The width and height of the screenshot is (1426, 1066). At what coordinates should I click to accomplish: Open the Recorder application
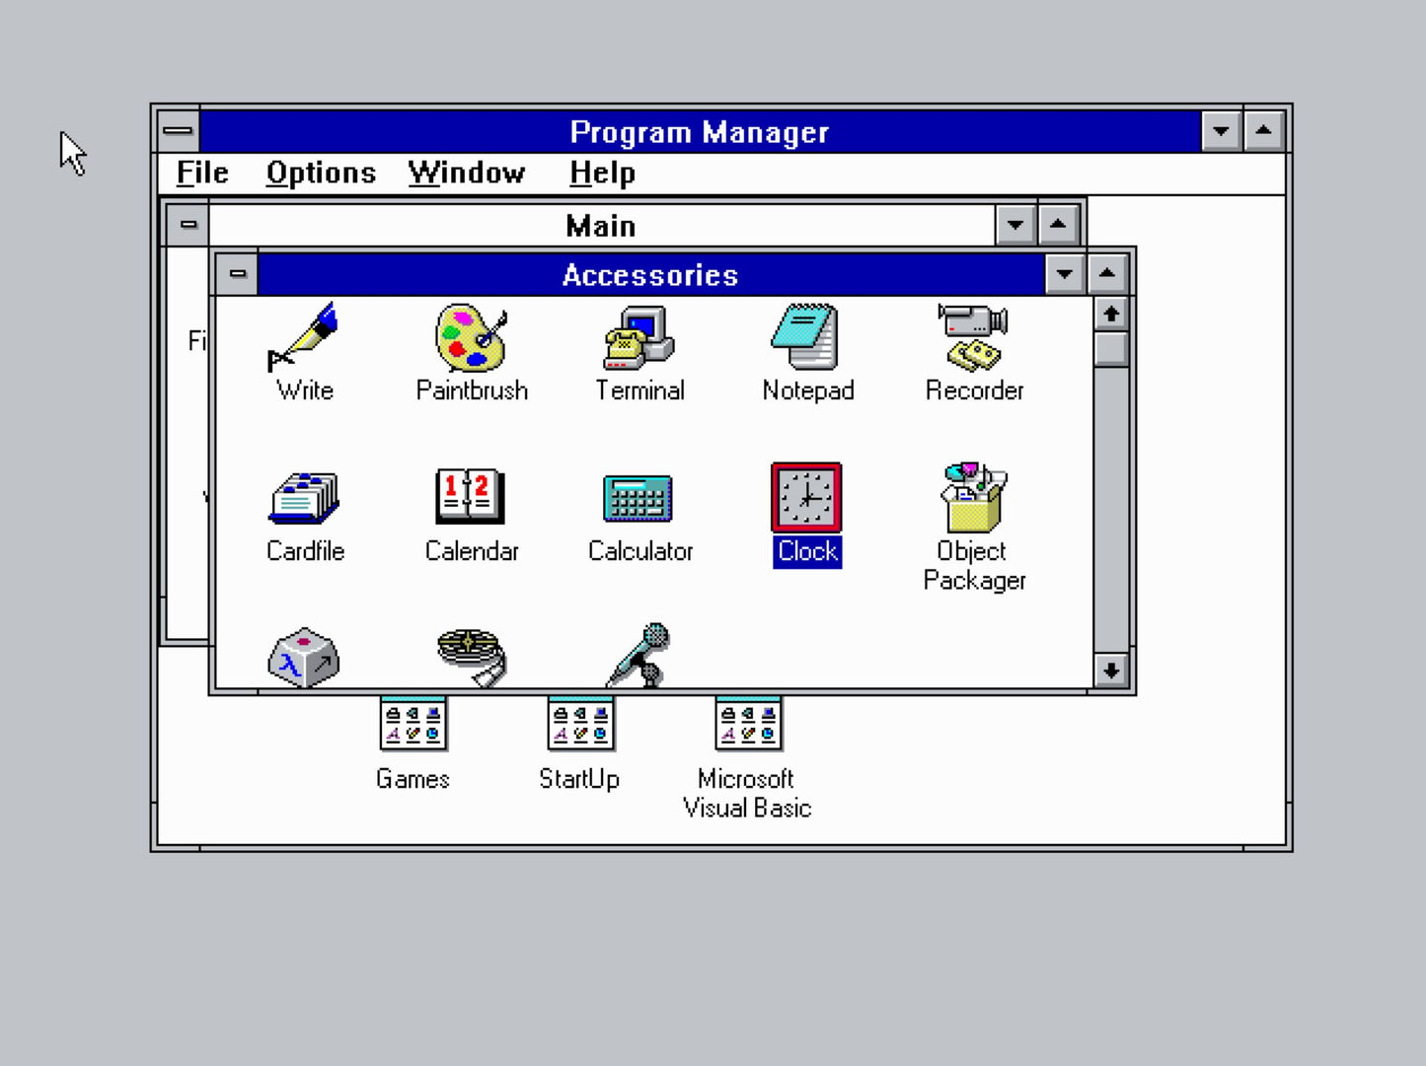click(974, 340)
